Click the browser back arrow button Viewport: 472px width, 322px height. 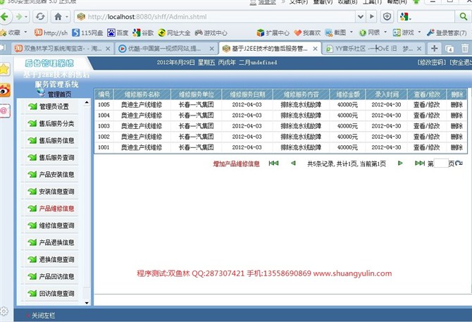pos(5,16)
